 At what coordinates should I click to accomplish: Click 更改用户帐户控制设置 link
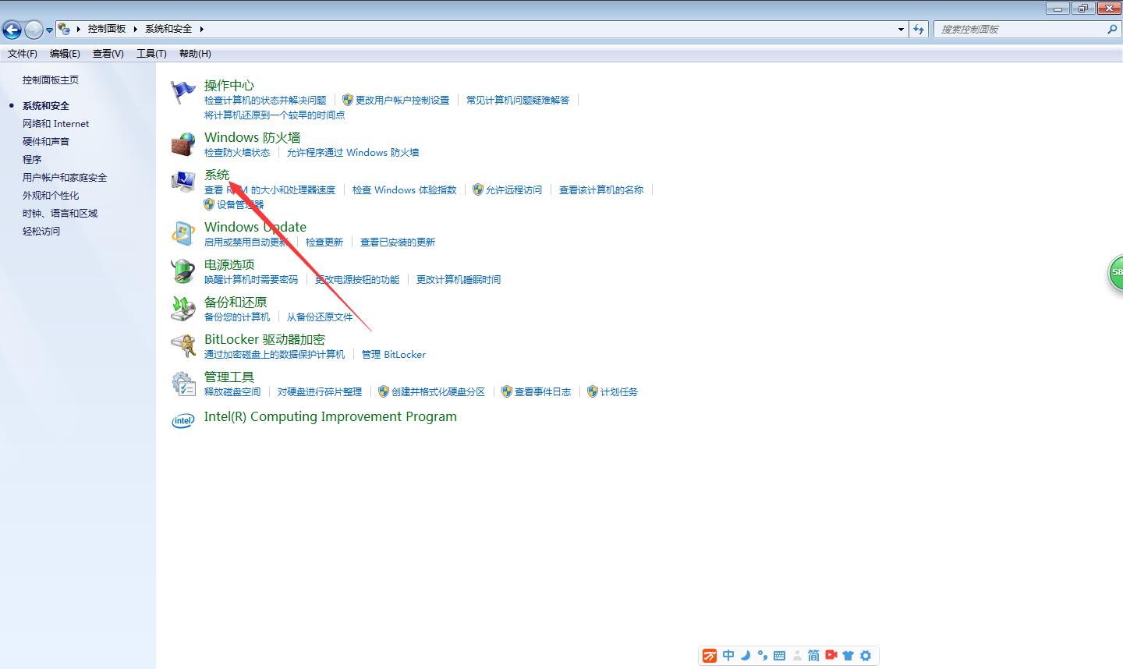[x=402, y=101]
